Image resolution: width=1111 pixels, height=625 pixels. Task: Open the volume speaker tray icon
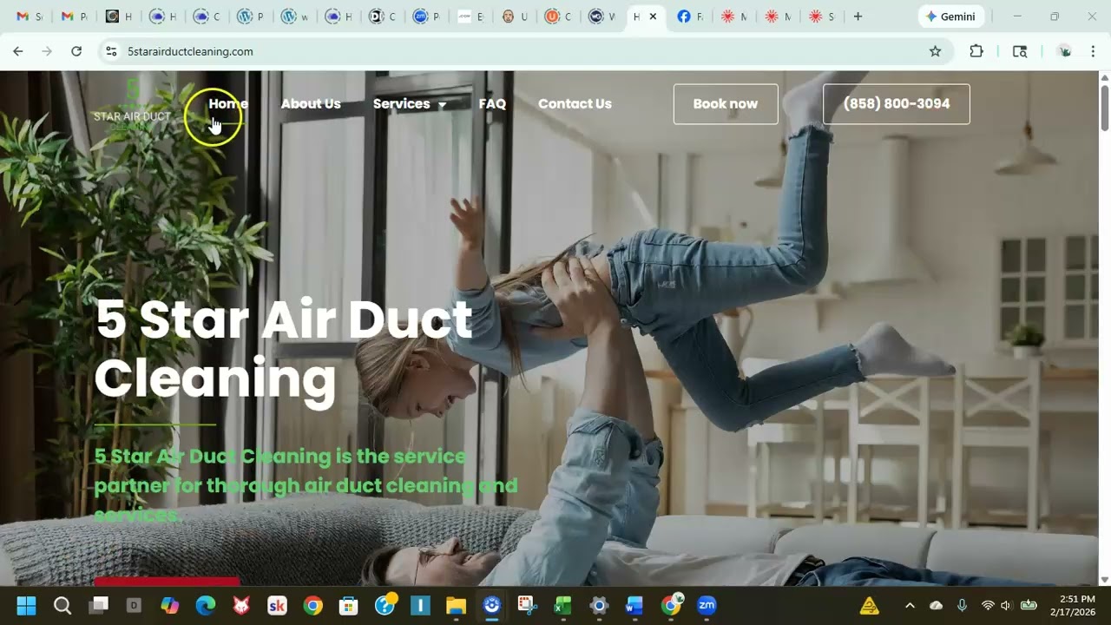point(1006,605)
